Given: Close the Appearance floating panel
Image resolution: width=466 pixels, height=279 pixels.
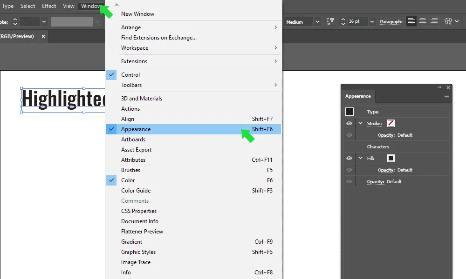Looking at the screenshot, I should click(448, 87).
